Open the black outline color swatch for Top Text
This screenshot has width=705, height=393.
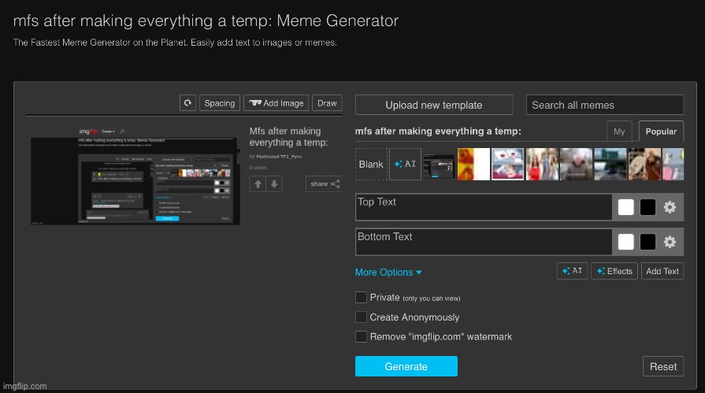click(647, 207)
